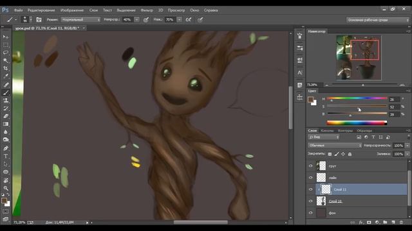Viewport: 412px width, 231px height.
Task: Select the Zoom tool
Action: point(6,188)
